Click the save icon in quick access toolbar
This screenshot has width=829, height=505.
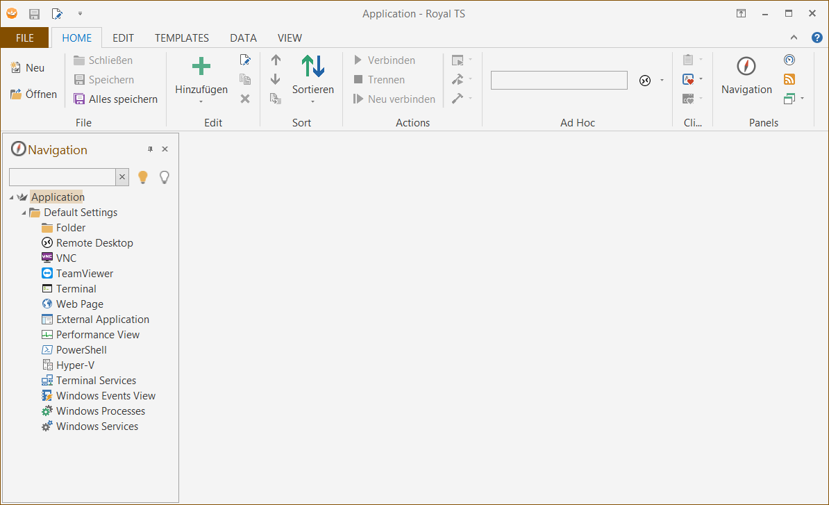tap(34, 15)
